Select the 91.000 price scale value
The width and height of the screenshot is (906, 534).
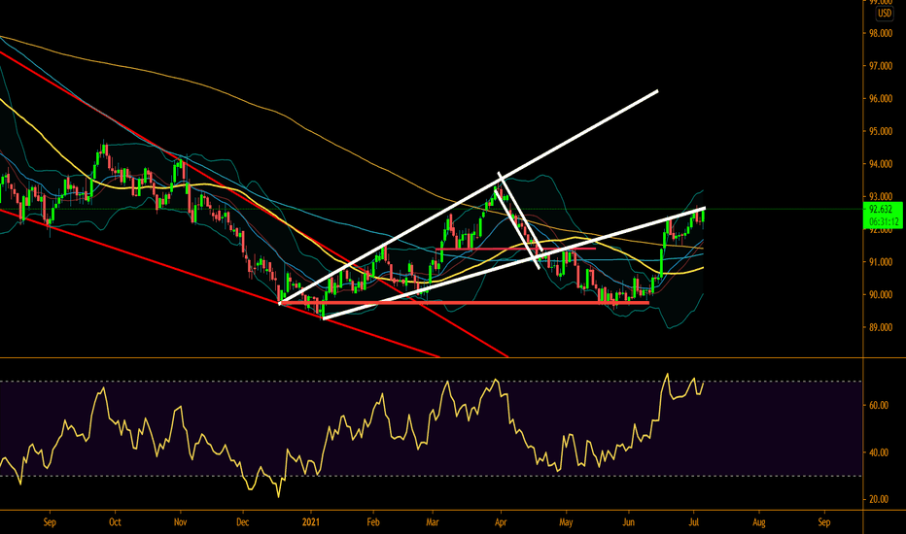(881, 262)
